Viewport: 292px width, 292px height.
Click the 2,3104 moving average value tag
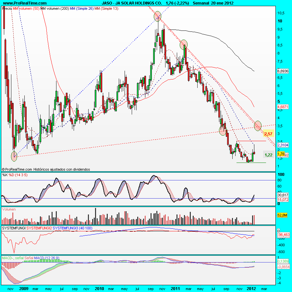283,145
